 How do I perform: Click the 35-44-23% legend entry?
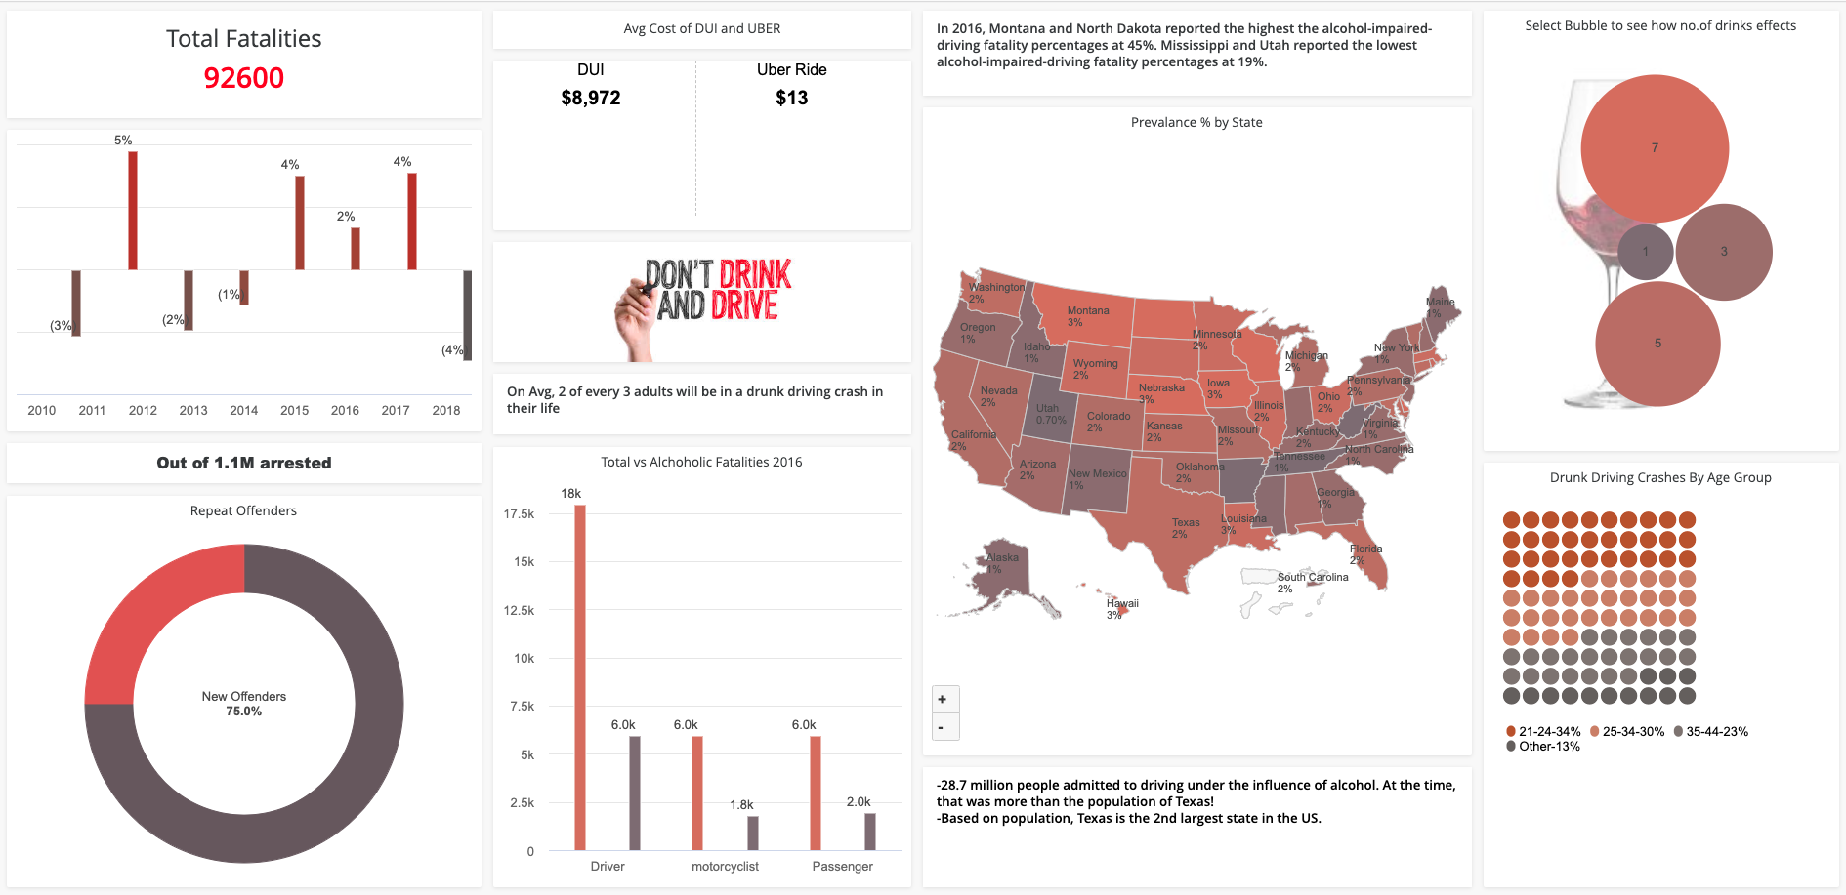point(1711,731)
